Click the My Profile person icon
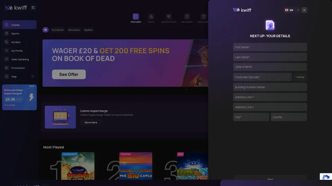Screen dimensions: 332x186 (x=7, y=51)
